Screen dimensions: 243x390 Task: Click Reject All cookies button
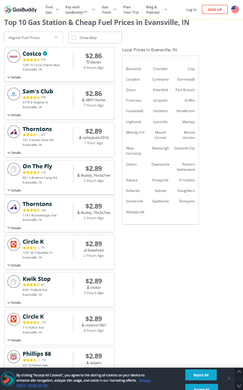[x=201, y=375]
